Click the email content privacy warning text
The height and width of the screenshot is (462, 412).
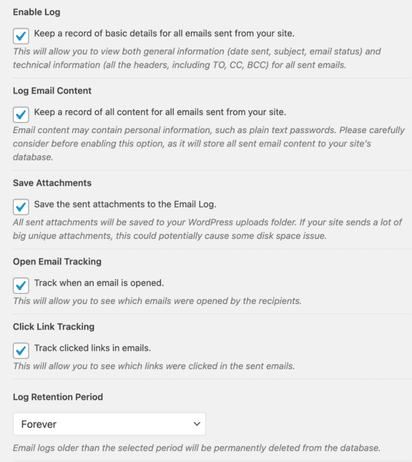point(204,143)
